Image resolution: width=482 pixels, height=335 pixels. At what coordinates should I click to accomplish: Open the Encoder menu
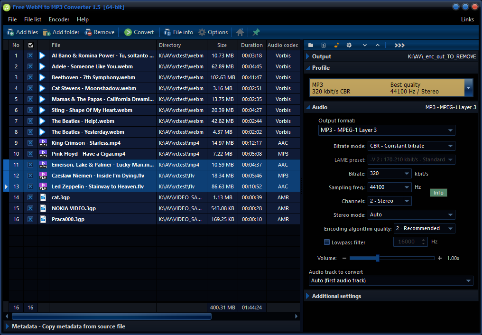[x=59, y=19]
